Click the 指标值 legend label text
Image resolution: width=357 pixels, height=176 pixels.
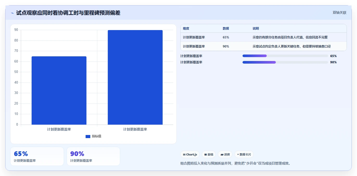click(x=97, y=136)
